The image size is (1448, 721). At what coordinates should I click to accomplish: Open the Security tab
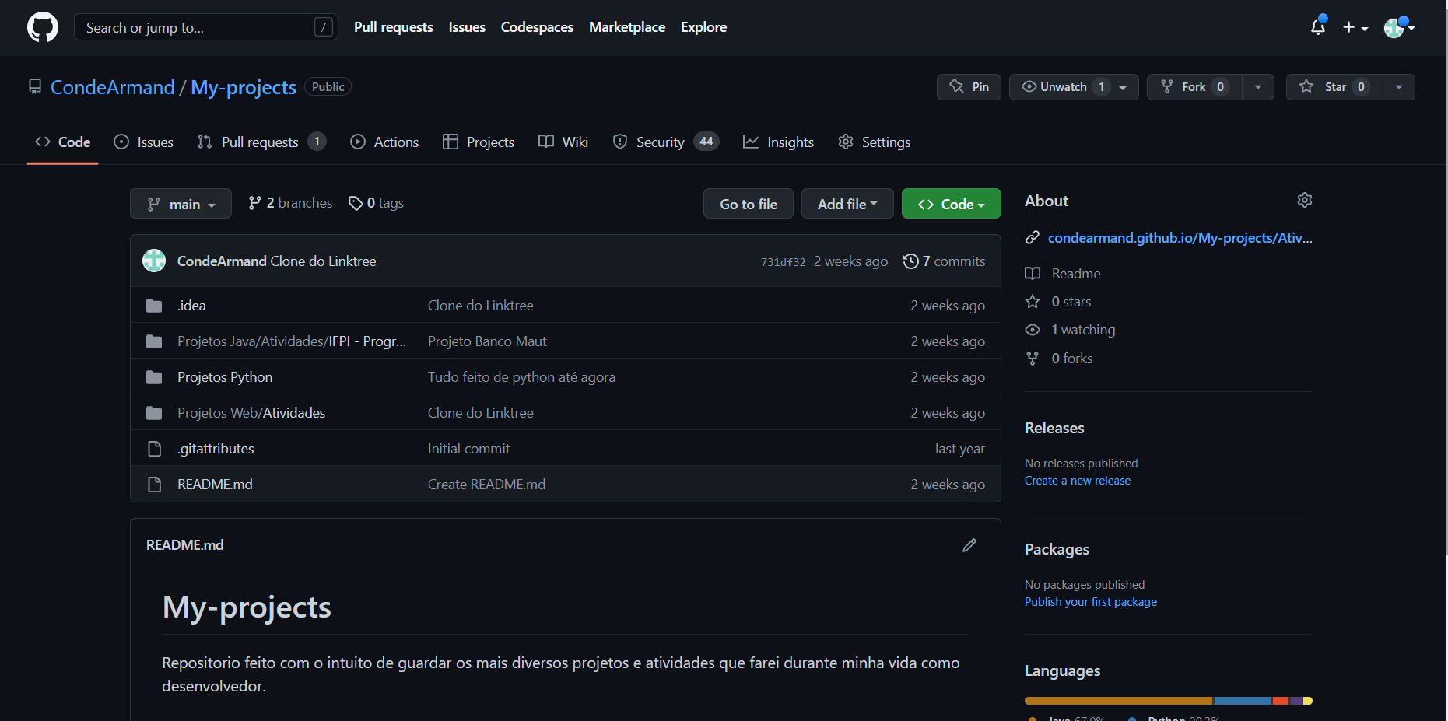point(661,142)
